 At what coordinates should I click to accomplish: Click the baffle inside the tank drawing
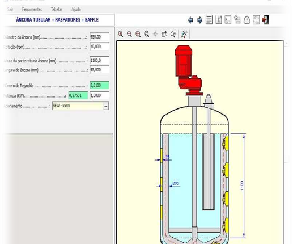(209, 171)
